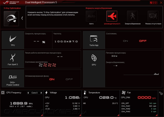The image size is (164, 117).
Task: Click the 30.8 w CPU power value
Action: [114, 56]
